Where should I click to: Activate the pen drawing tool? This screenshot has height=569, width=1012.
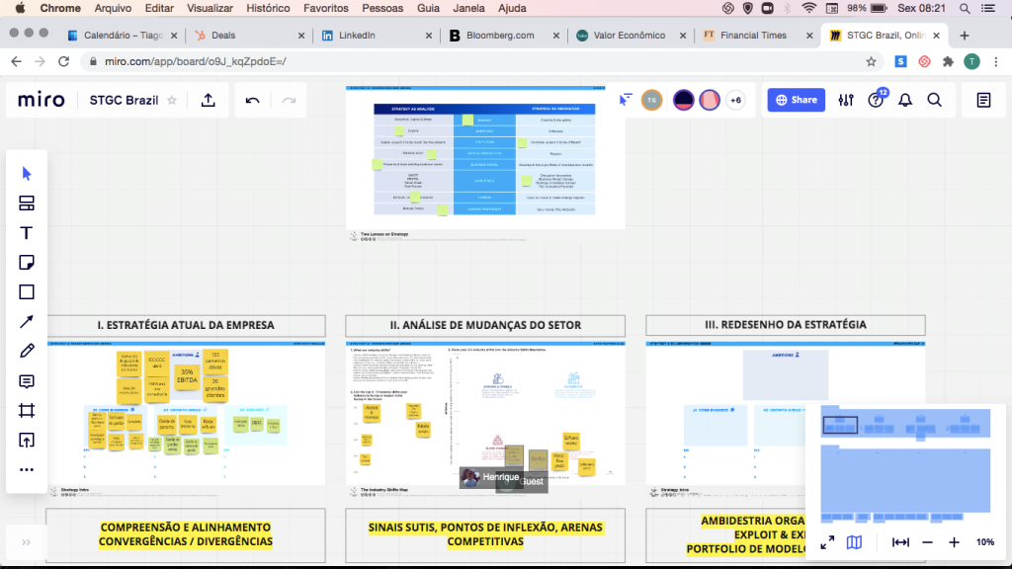click(27, 352)
